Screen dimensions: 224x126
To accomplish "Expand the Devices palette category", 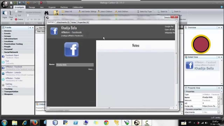I will (3, 31).
